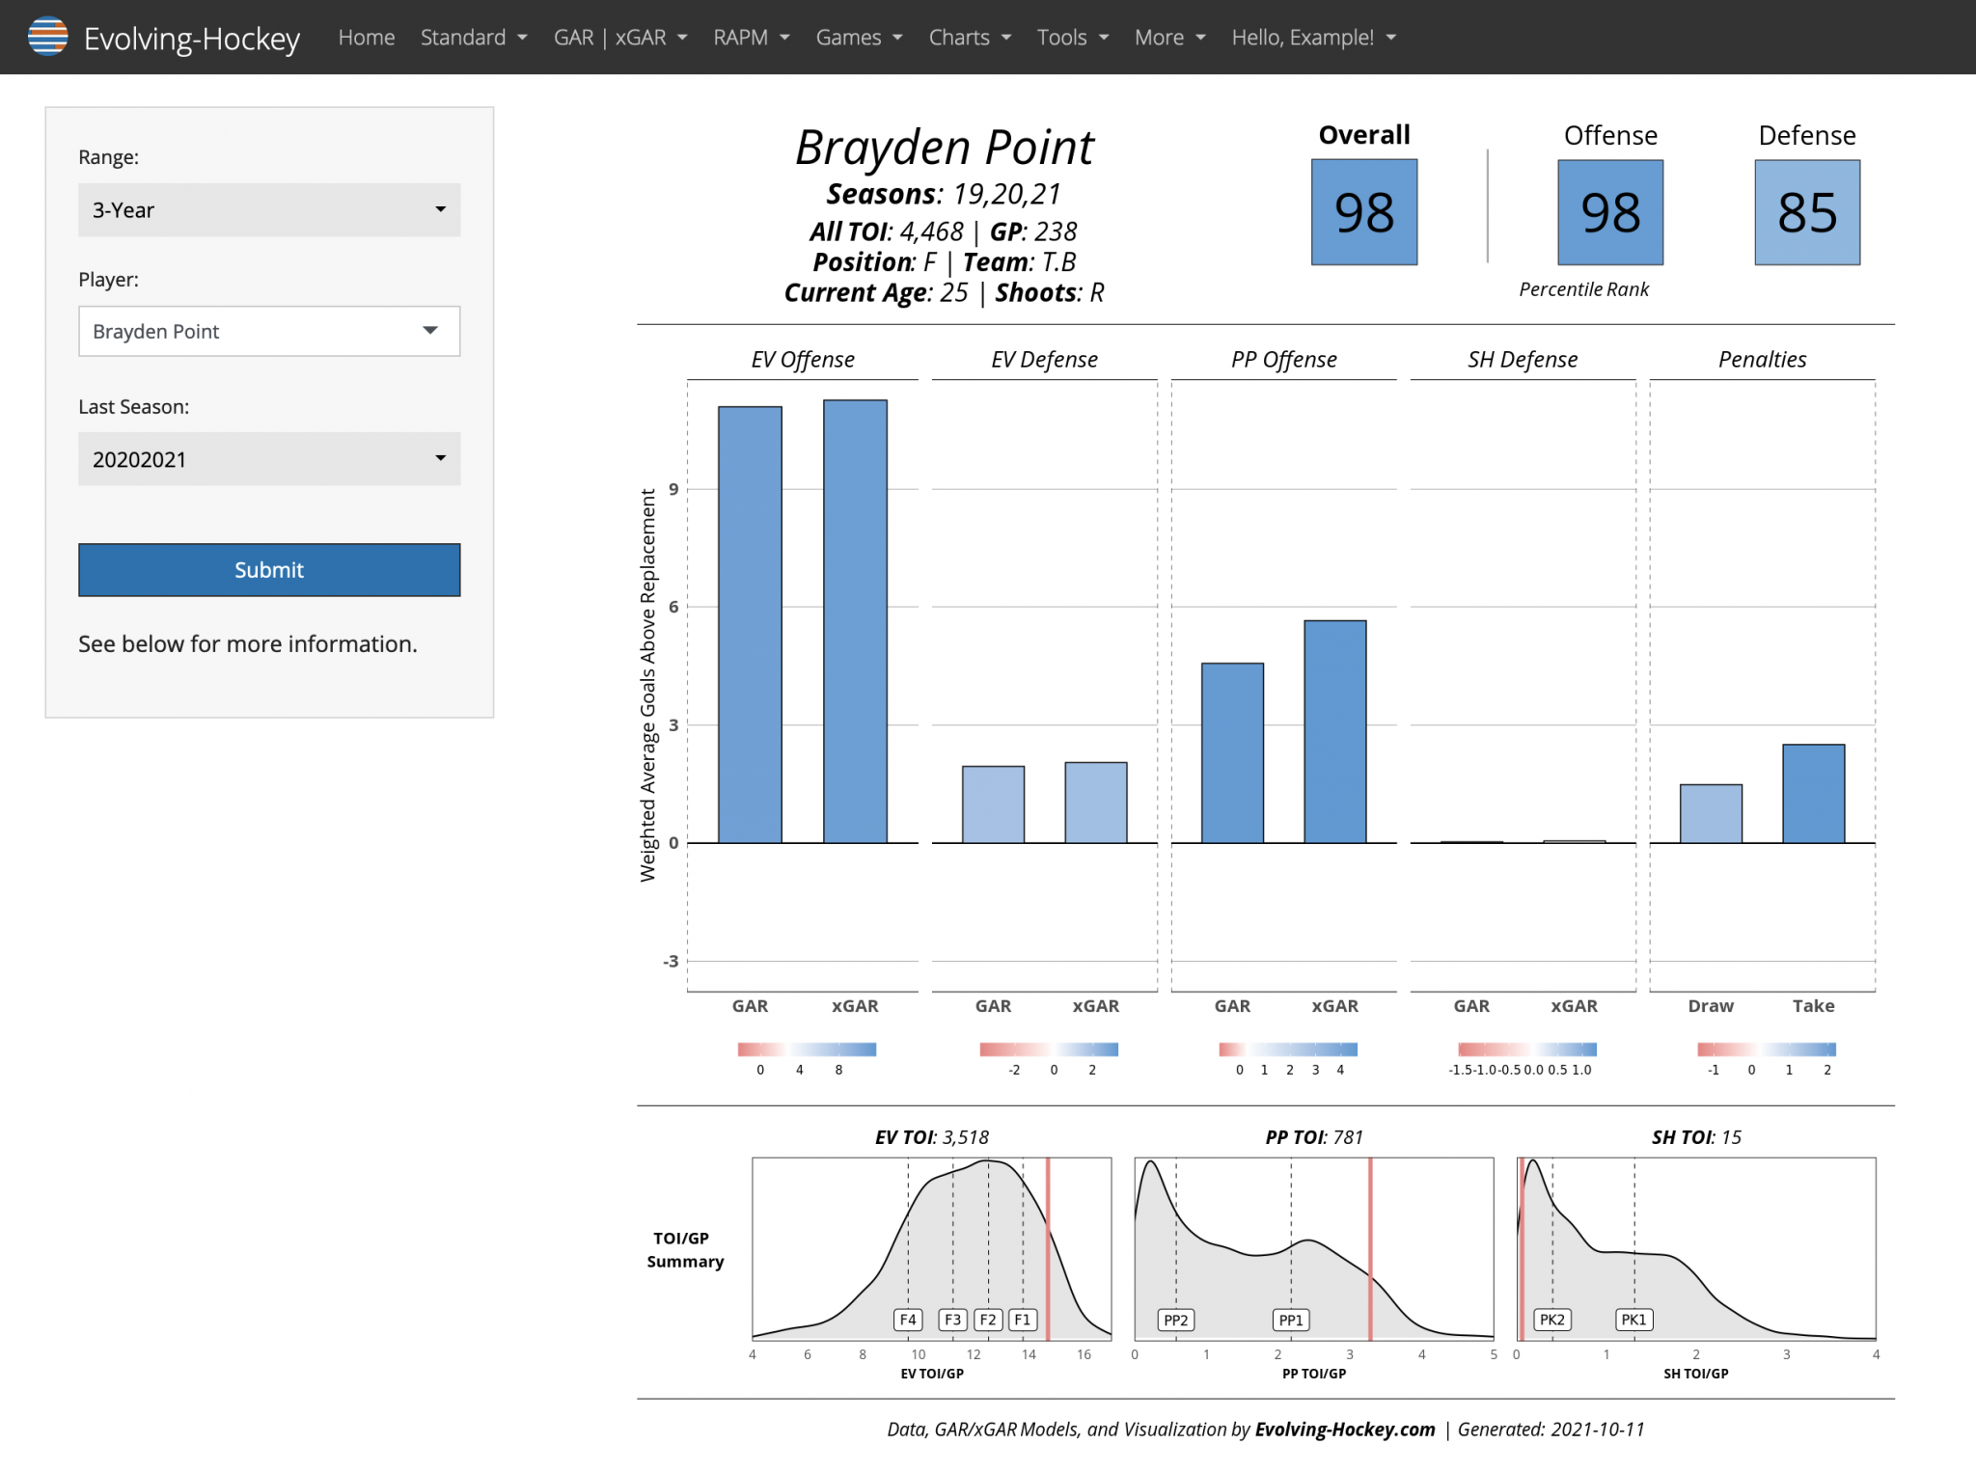Screen dimensions: 1976x1472
Task: Expand the Brayden Point player selector
Action: (269, 331)
